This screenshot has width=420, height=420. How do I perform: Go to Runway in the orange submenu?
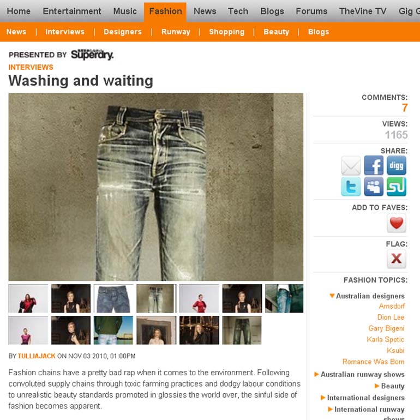pyautogui.click(x=176, y=32)
